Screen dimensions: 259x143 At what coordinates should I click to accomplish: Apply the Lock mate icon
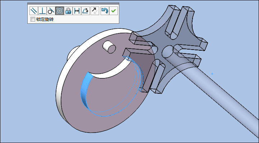click(x=68, y=11)
